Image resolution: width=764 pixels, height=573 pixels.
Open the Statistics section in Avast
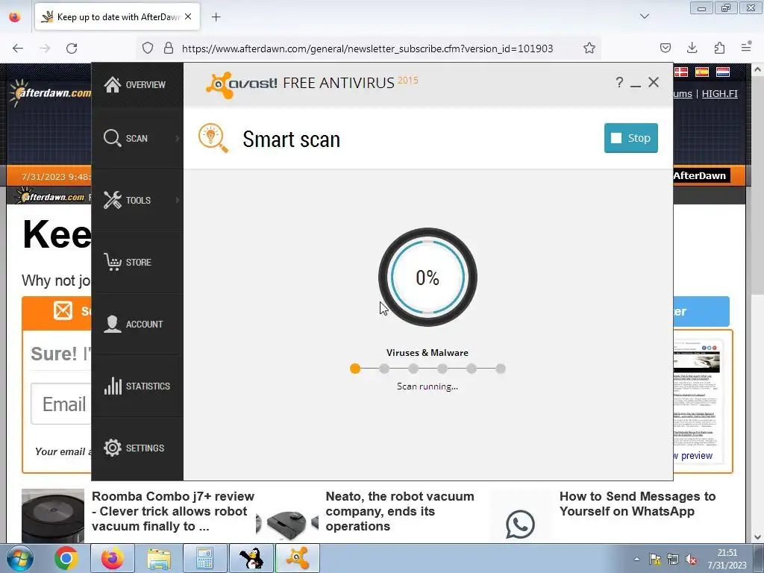[137, 386]
